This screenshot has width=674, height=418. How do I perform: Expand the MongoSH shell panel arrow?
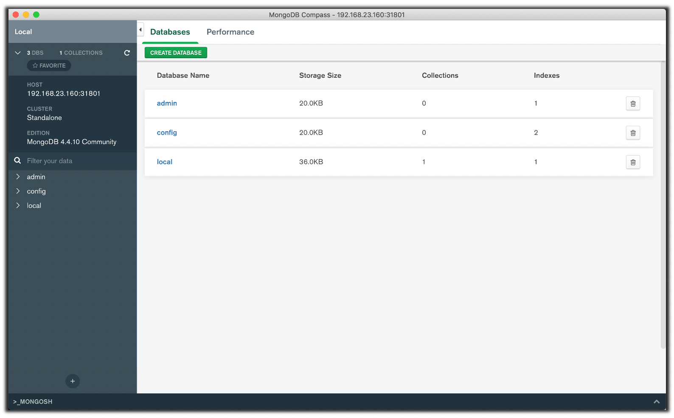tap(656, 401)
